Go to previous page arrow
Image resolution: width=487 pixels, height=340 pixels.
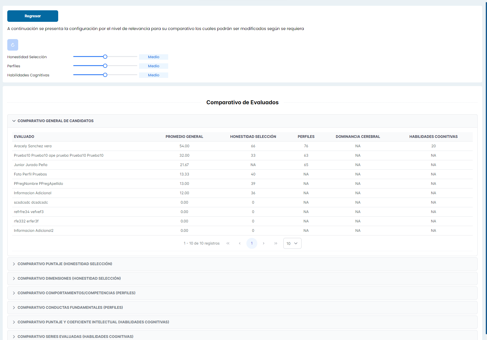(240, 243)
